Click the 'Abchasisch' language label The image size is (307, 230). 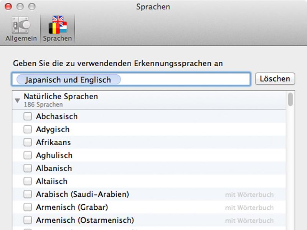pos(57,117)
